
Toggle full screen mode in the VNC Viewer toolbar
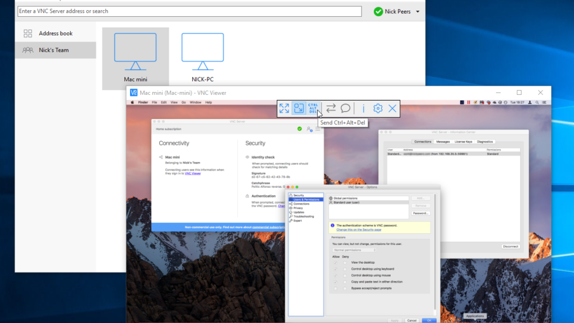pos(283,108)
